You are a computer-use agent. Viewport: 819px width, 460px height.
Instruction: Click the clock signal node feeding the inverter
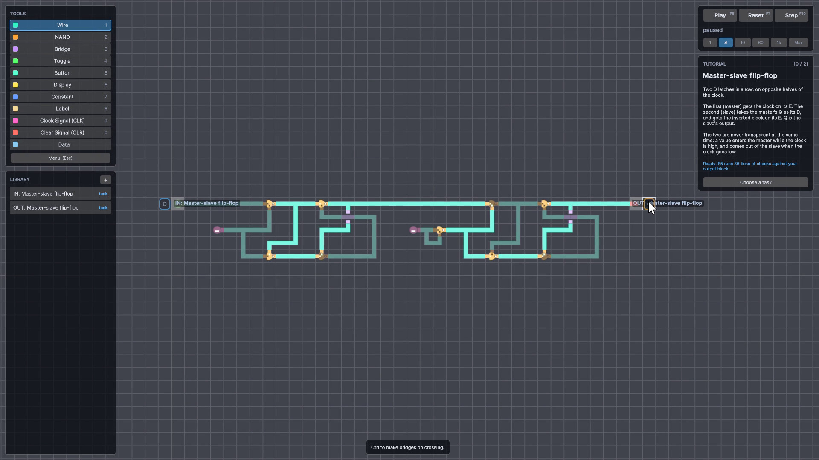(413, 230)
